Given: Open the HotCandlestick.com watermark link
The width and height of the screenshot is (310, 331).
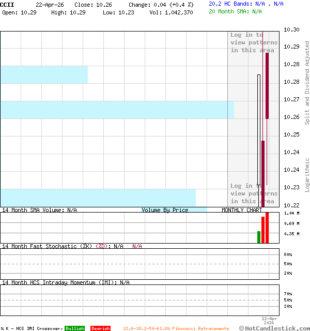Looking at the screenshot, I should tap(275, 328).
